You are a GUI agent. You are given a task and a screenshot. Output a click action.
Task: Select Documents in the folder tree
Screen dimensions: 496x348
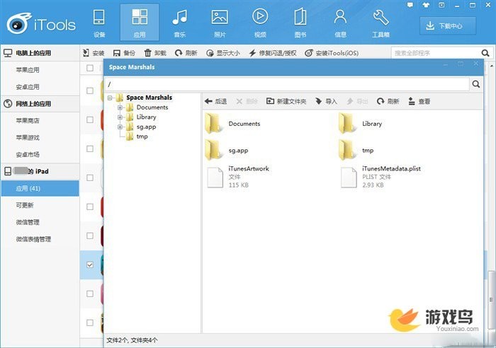[x=152, y=108]
